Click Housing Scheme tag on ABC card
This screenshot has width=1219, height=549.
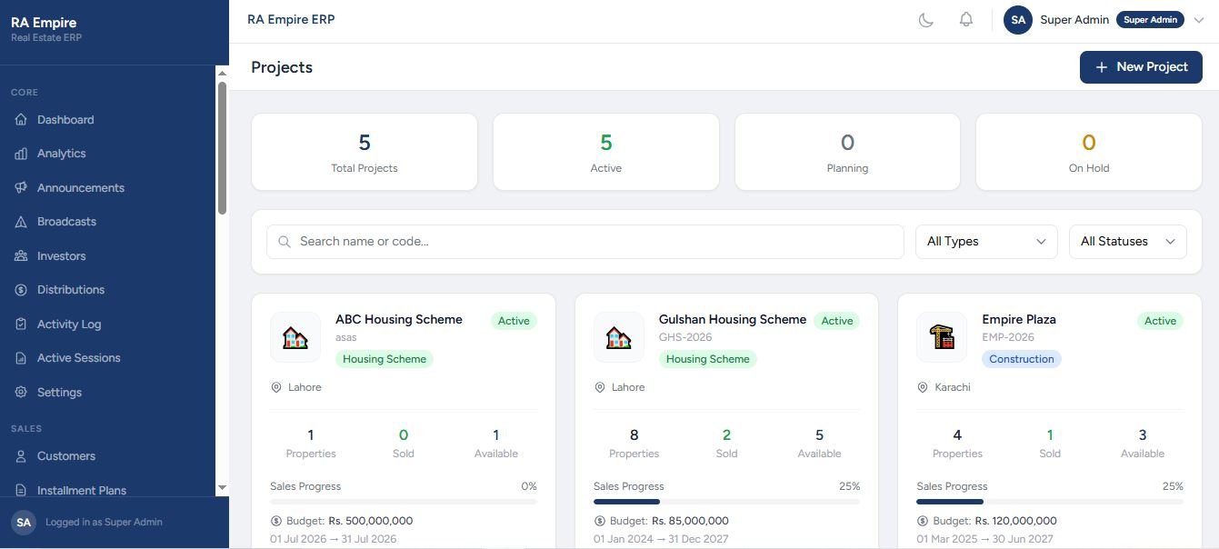[385, 359]
